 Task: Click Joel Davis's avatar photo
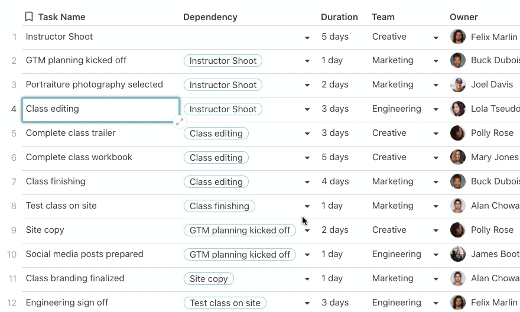pos(458,84)
